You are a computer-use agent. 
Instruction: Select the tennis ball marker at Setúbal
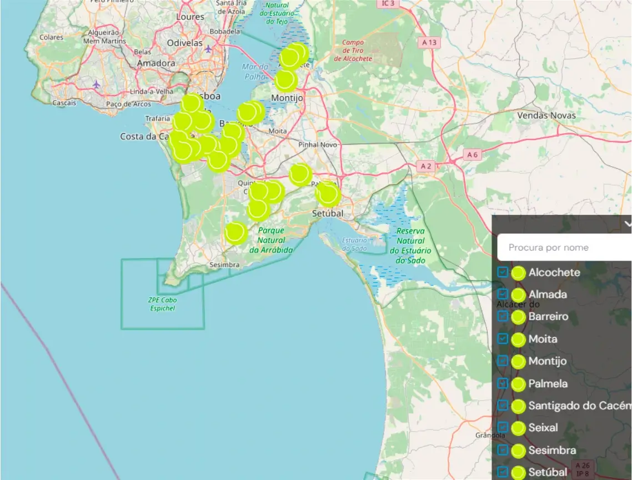[328, 194]
